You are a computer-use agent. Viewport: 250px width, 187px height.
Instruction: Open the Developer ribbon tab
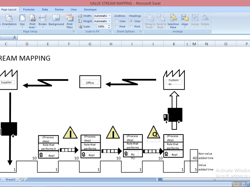click(90, 9)
